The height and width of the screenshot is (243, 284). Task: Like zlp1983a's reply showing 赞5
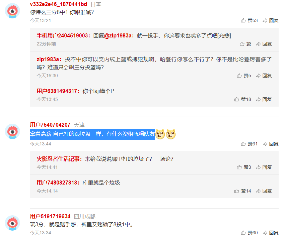click(x=244, y=76)
